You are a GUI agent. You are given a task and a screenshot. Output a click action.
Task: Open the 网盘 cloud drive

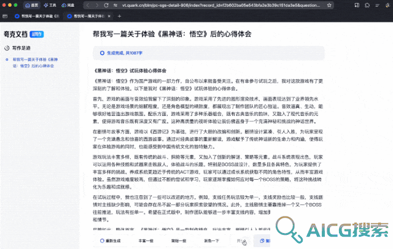click(x=68, y=5)
